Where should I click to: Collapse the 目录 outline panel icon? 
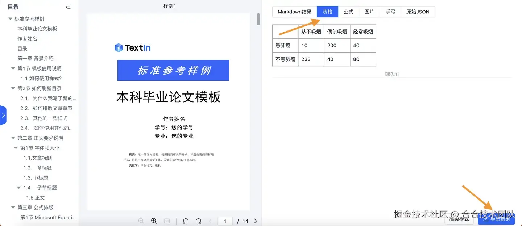pyautogui.click(x=68, y=7)
